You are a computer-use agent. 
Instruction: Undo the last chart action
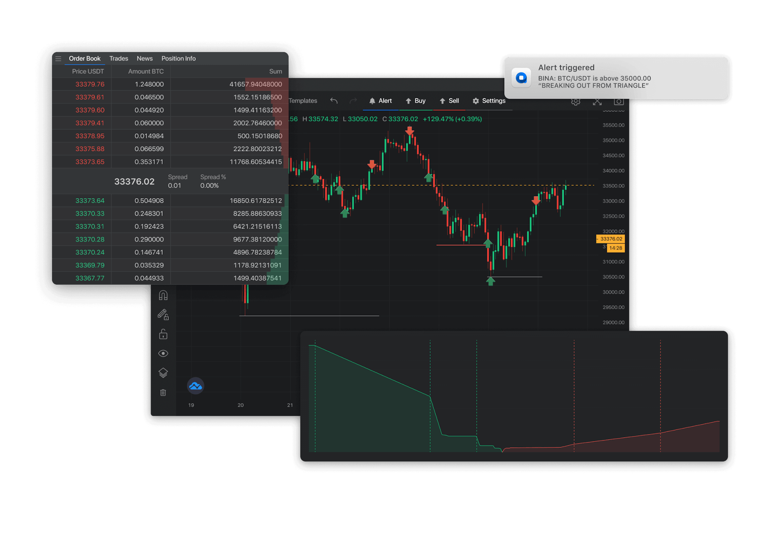coord(334,101)
